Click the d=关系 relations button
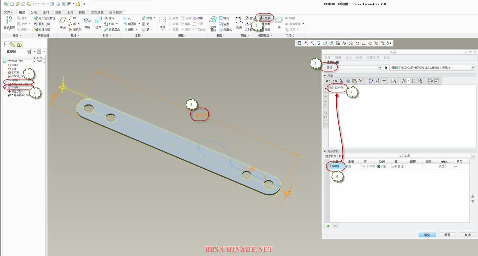Viewport: 478px width, 256px height. coord(265,18)
